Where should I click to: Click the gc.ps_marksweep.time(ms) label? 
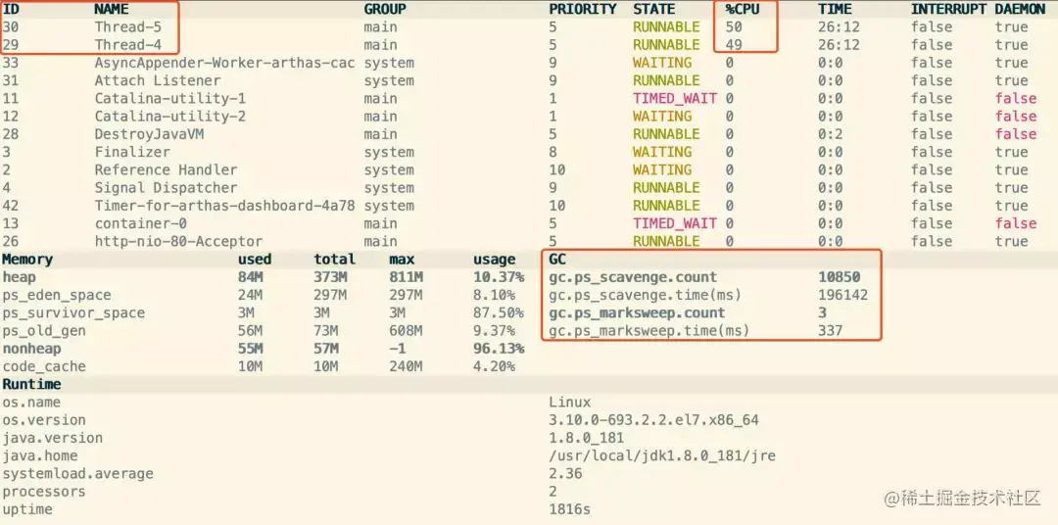[x=649, y=331]
